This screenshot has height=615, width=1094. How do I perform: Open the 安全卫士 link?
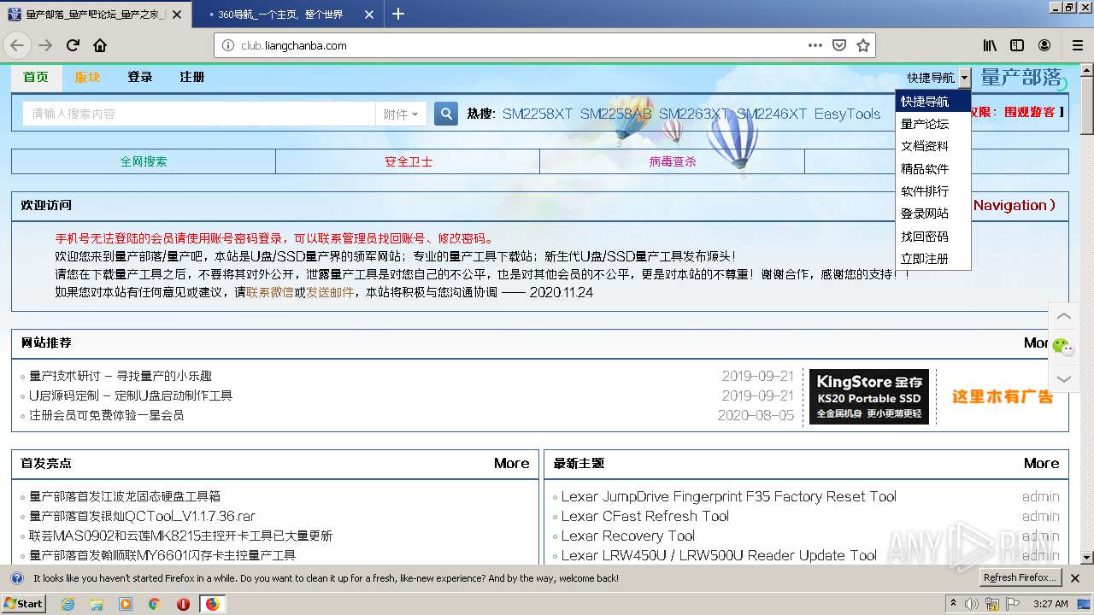408,161
